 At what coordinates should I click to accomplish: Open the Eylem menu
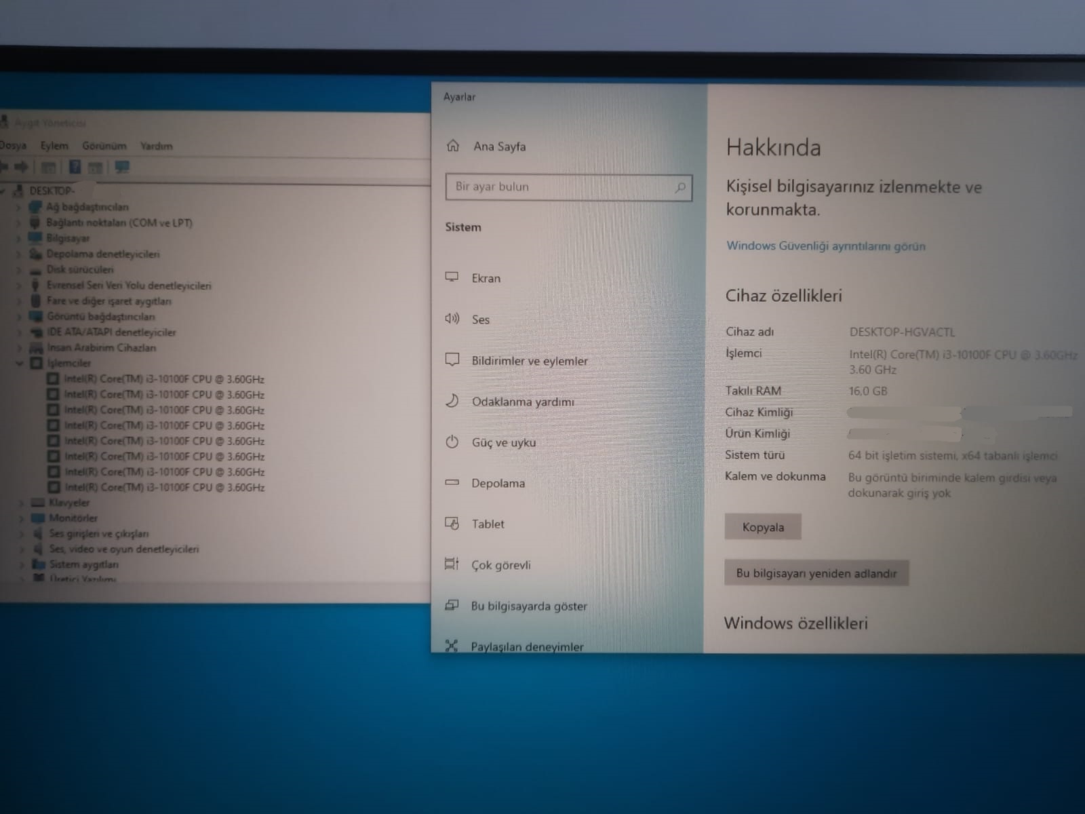point(54,146)
